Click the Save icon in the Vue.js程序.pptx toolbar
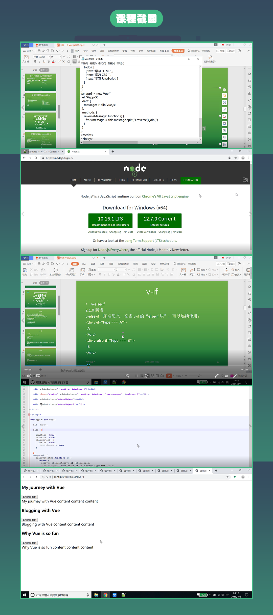 [x=39, y=51]
